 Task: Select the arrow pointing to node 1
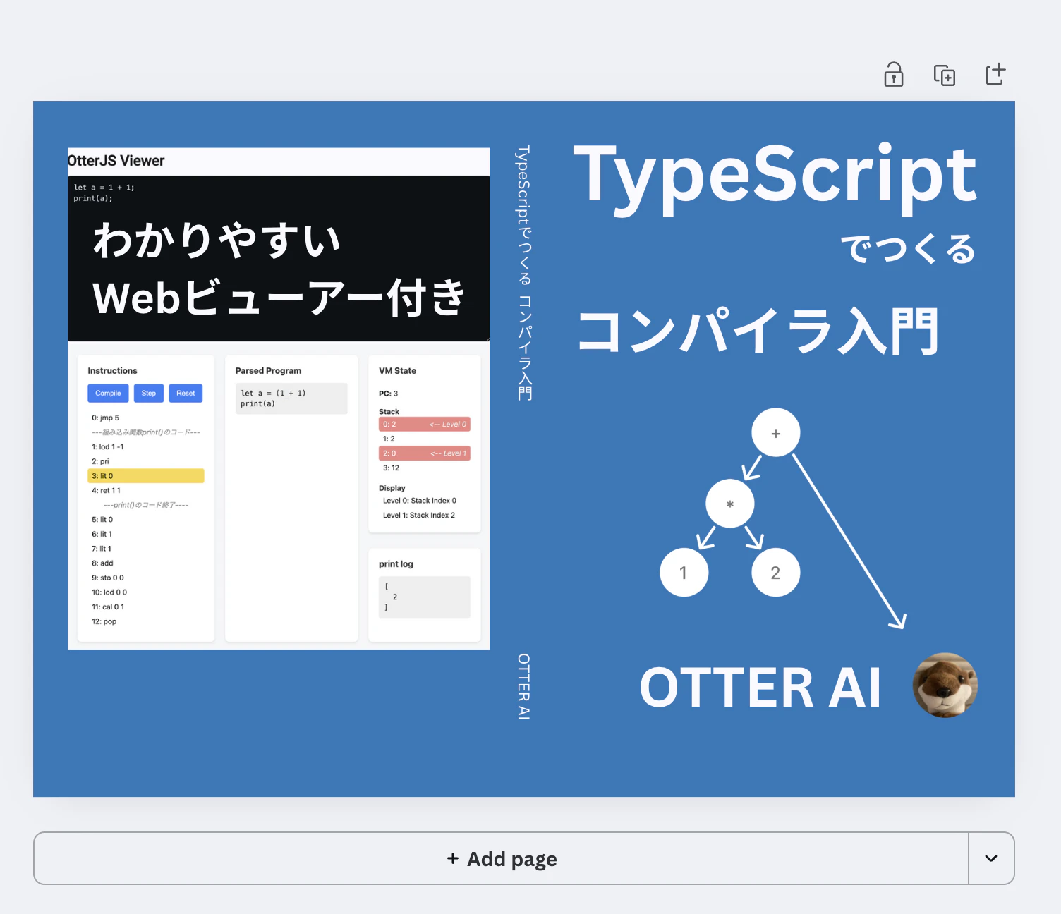pos(706,537)
